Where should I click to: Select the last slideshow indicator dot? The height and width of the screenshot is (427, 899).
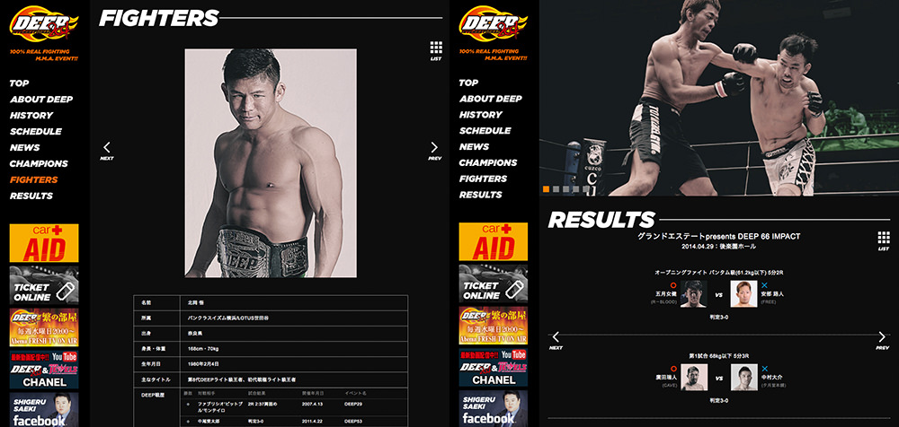[x=585, y=189]
